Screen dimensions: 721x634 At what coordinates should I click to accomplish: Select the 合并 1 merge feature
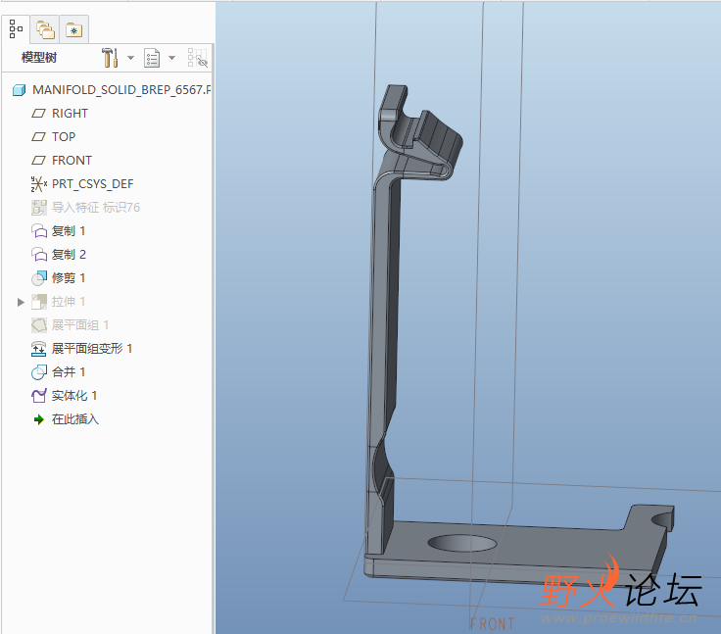68,372
